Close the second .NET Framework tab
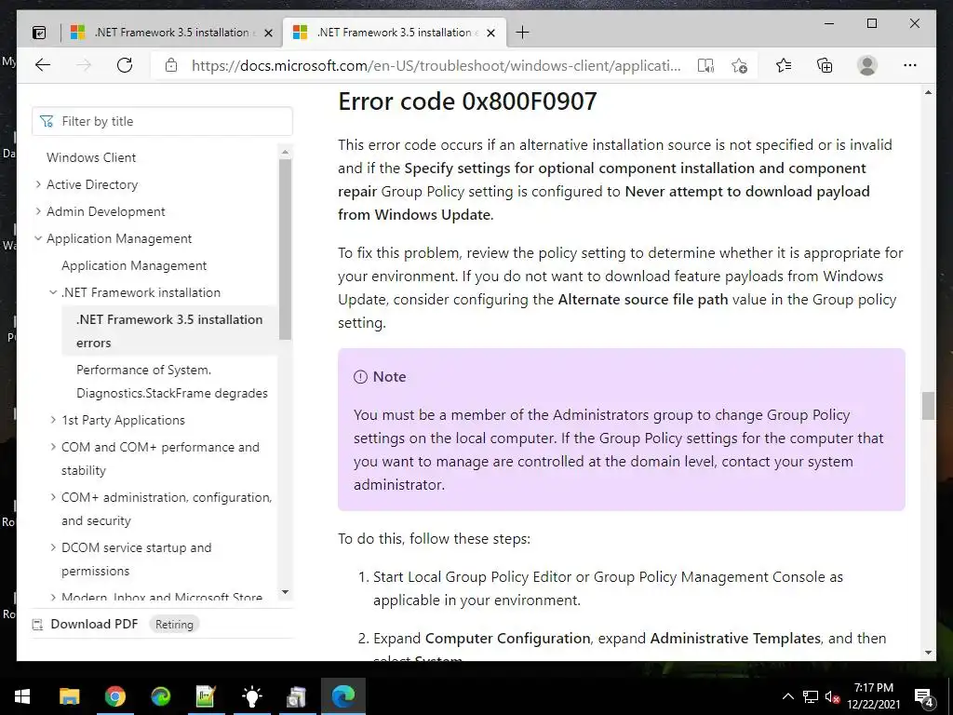 [x=491, y=33]
